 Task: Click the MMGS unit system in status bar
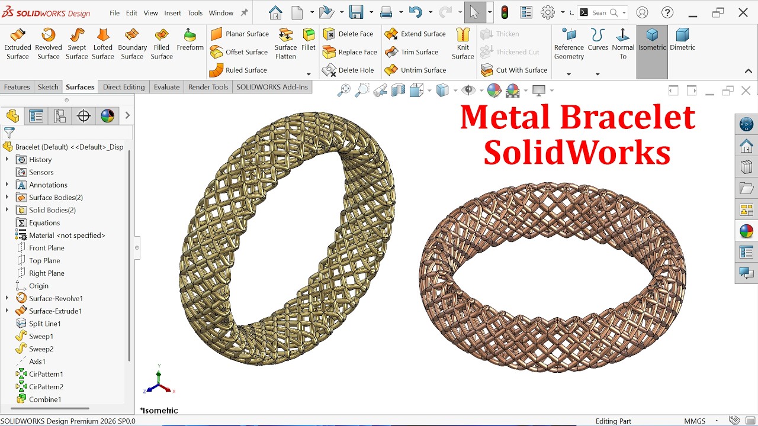coord(695,421)
